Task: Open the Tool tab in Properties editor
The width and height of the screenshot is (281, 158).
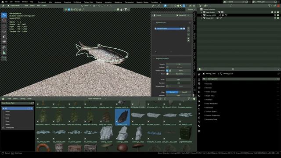Action: coord(199,74)
